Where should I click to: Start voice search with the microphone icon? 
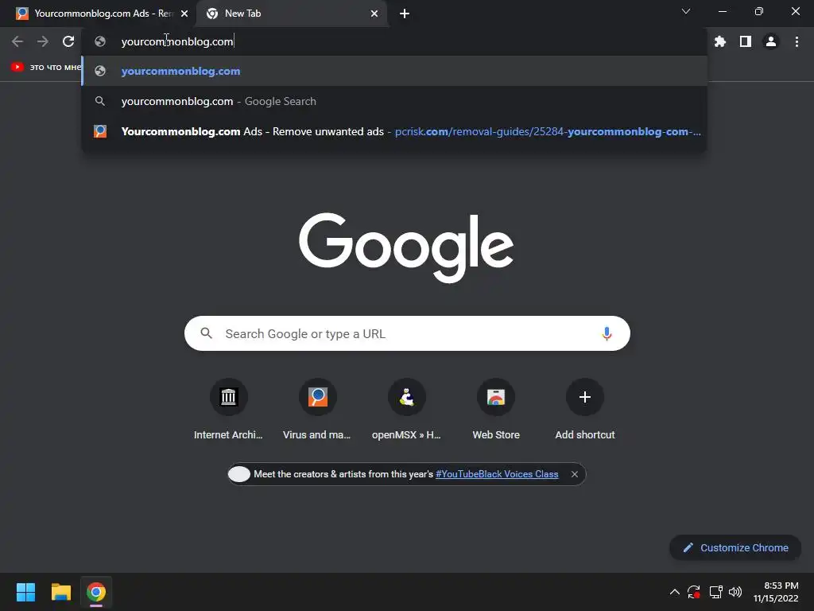pos(607,333)
